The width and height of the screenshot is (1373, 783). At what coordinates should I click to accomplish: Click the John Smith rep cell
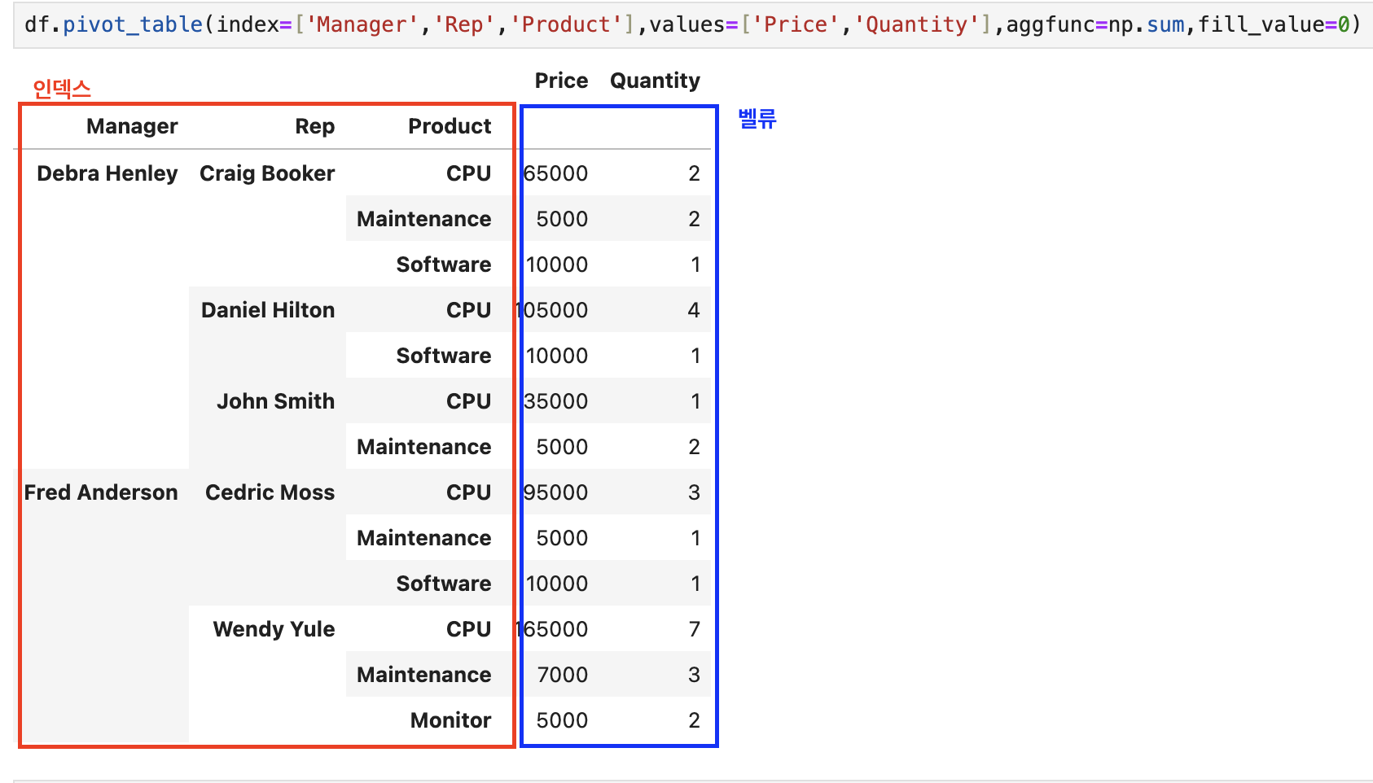coord(275,401)
